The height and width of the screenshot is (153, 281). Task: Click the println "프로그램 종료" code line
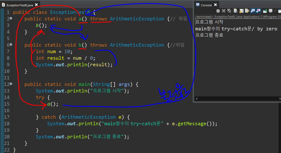click(x=82, y=137)
